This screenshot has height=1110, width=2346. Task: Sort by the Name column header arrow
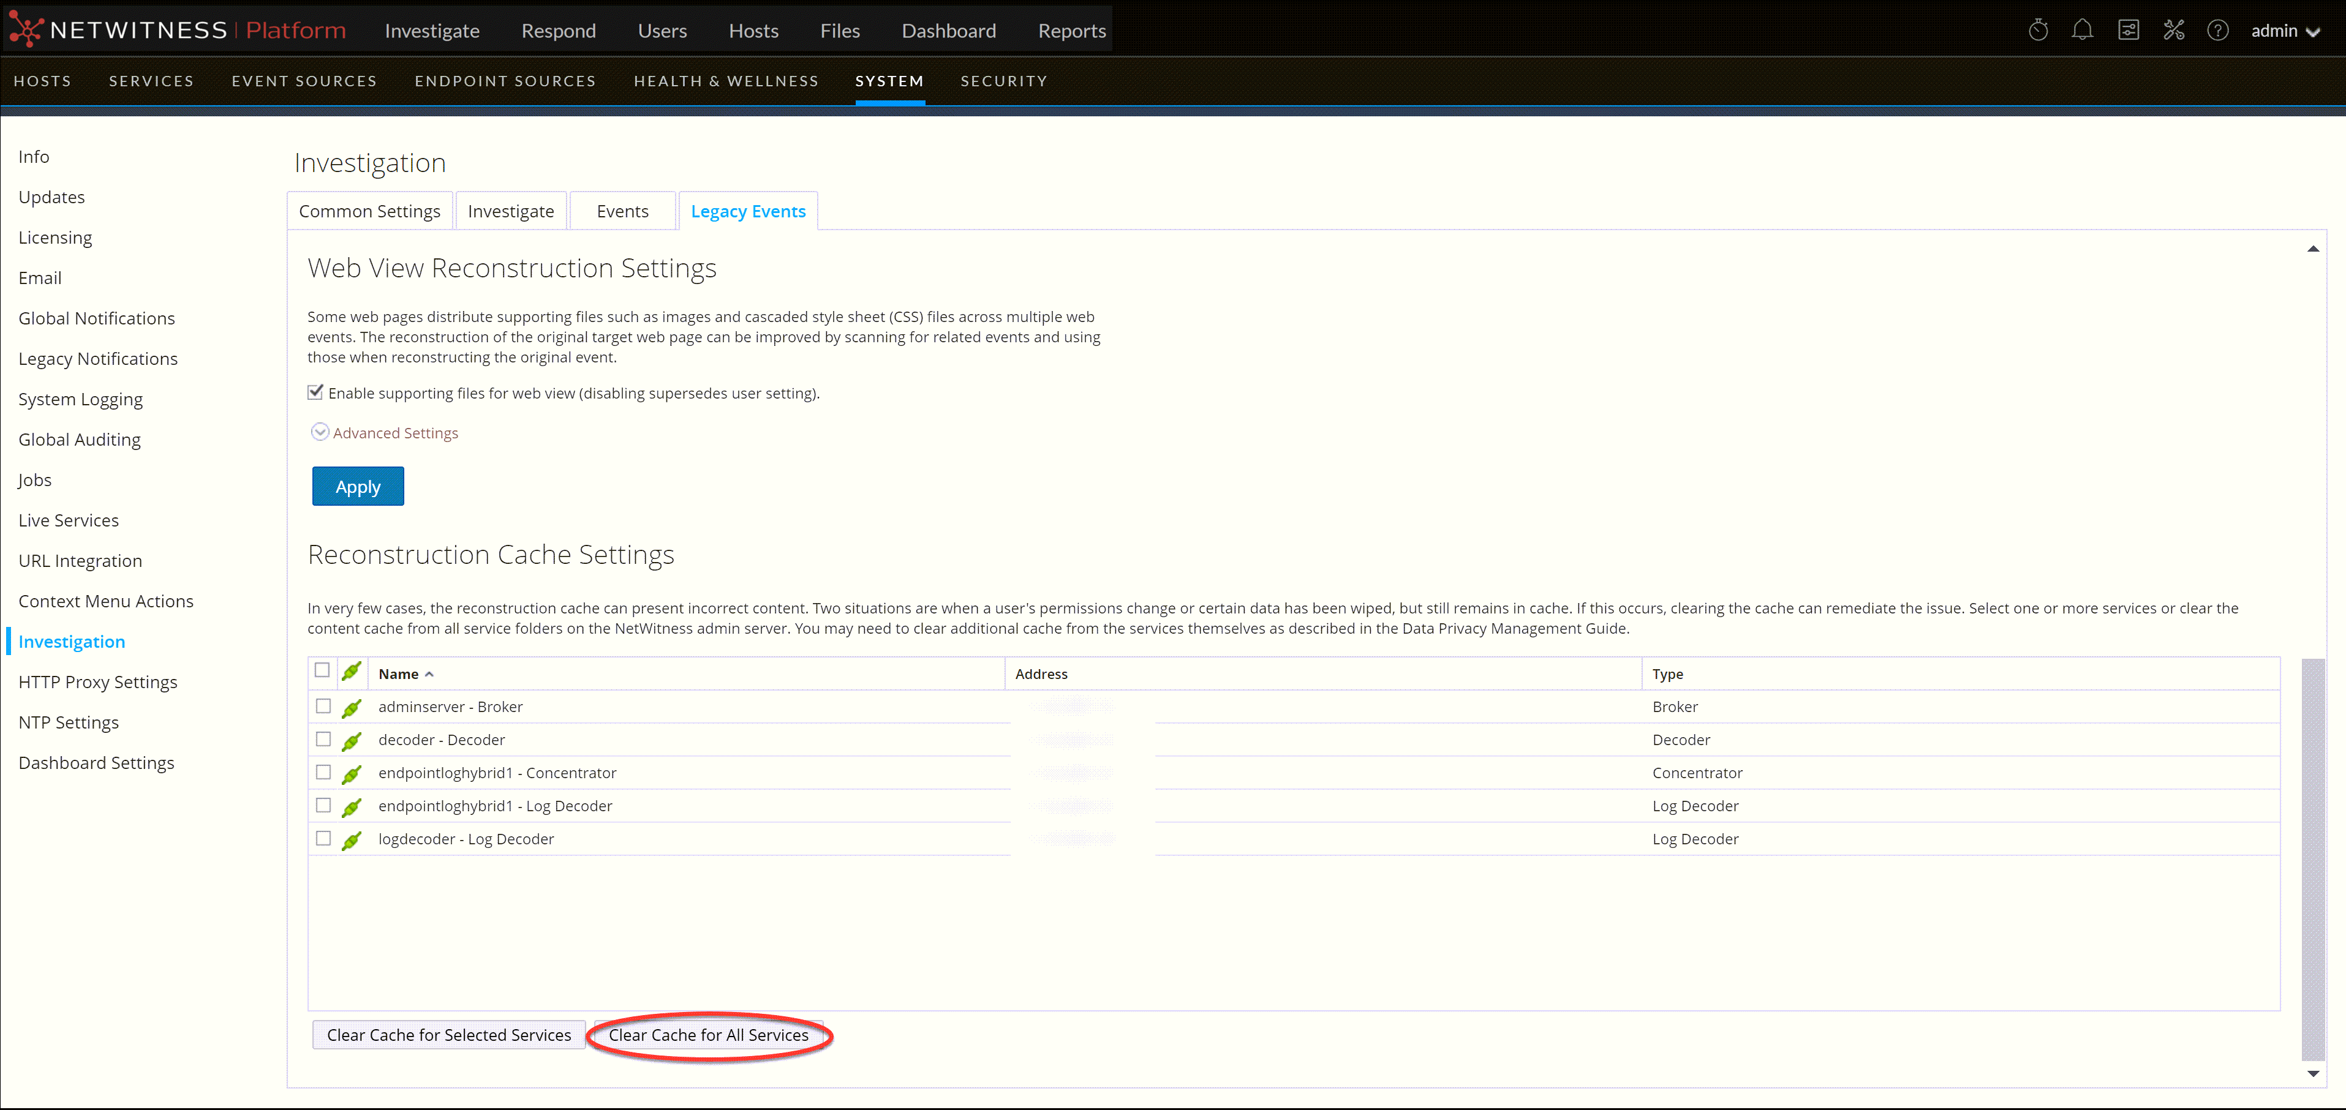(x=429, y=675)
